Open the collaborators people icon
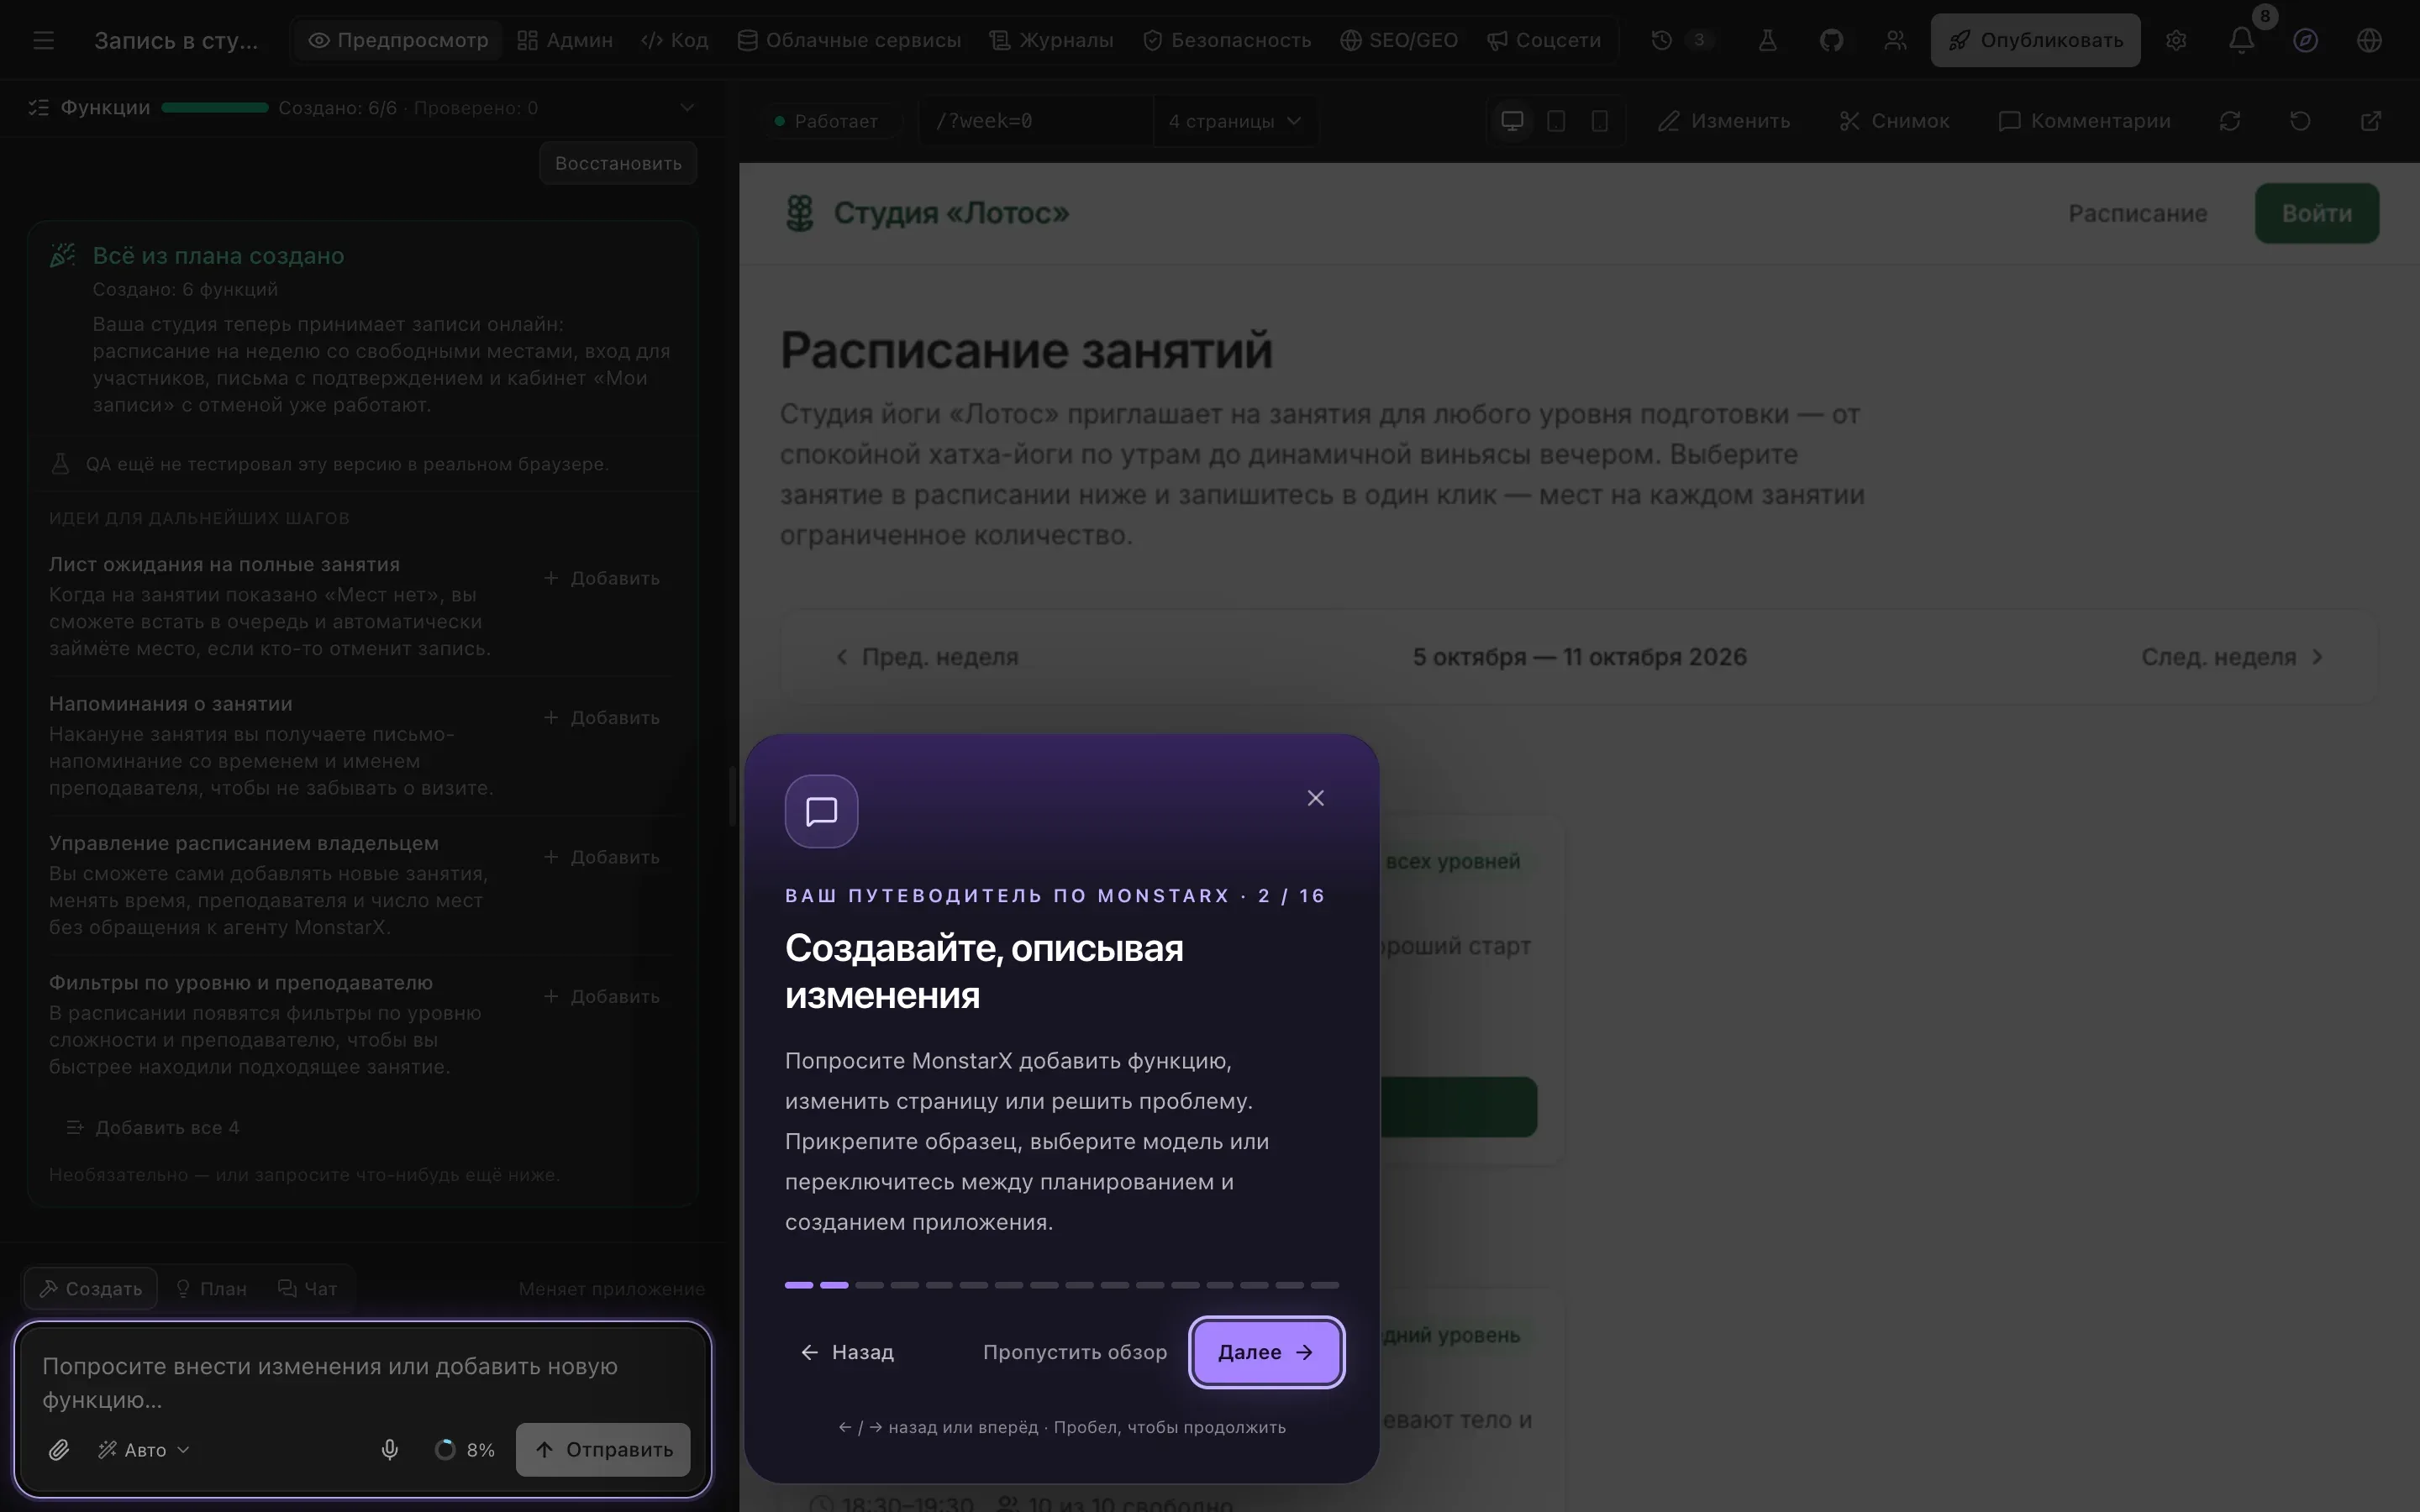The image size is (2420, 1512). [x=1895, y=40]
